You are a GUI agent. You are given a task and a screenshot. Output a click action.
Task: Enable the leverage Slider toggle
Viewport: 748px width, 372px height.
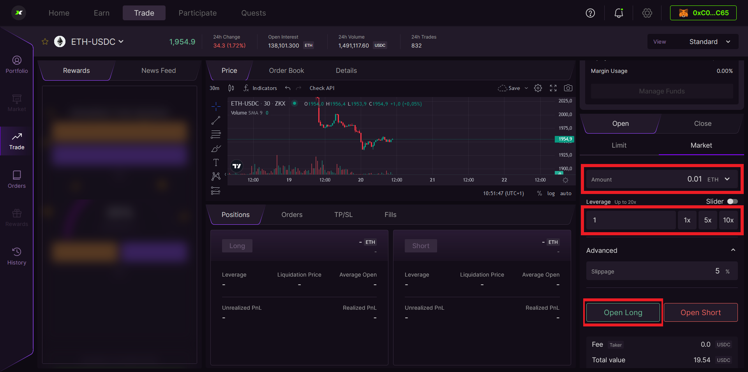point(732,201)
